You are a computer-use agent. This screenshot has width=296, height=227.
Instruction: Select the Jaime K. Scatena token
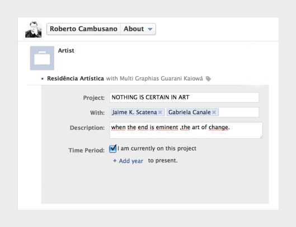click(134, 112)
